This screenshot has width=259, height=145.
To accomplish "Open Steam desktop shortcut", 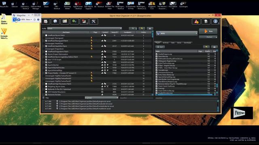I will click(x=46, y=4).
